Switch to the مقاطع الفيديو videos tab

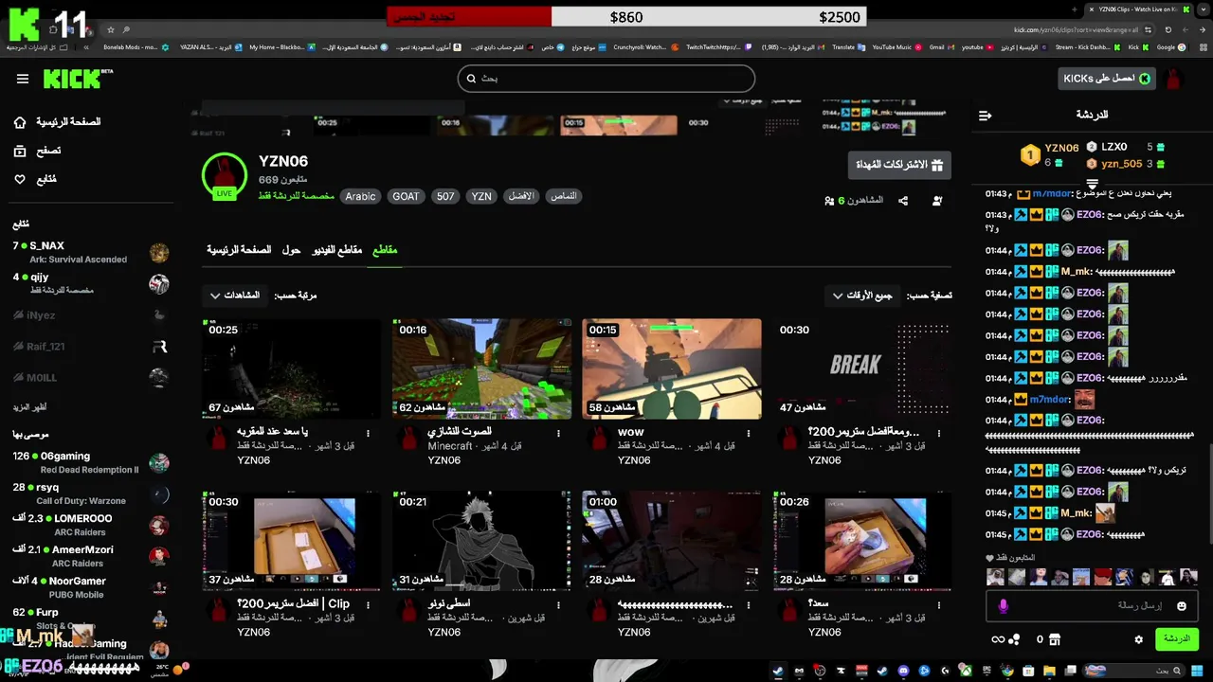337,250
